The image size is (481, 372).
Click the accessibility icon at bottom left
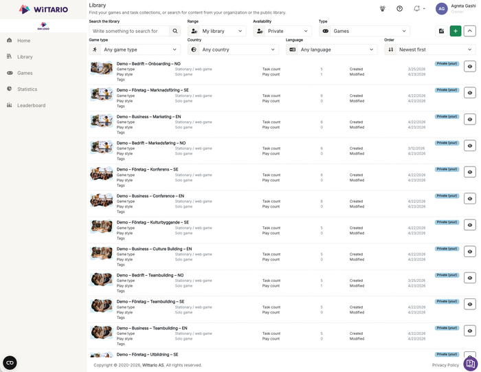click(10, 362)
